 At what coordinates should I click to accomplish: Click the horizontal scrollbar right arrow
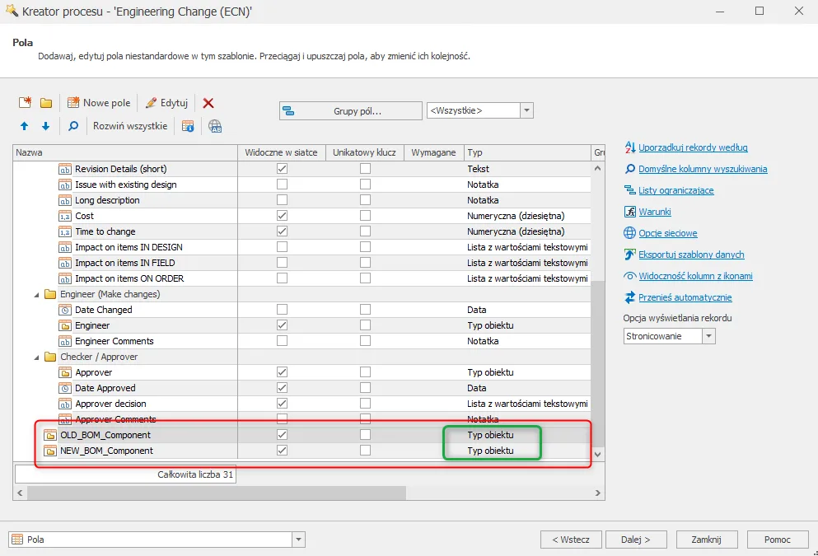click(598, 493)
